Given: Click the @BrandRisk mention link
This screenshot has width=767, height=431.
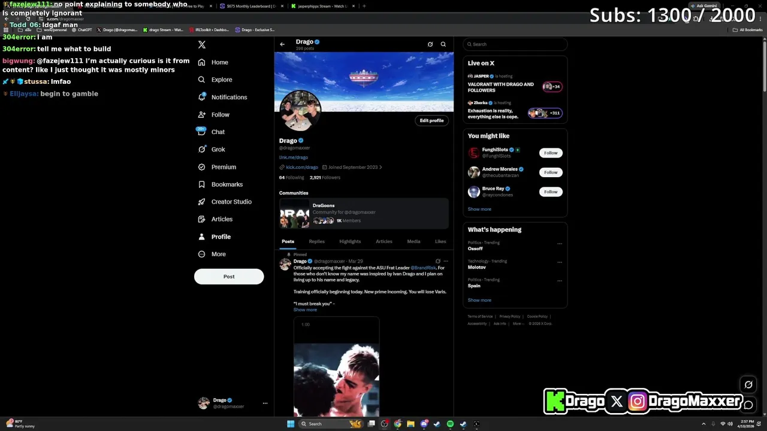Looking at the screenshot, I should point(423,268).
